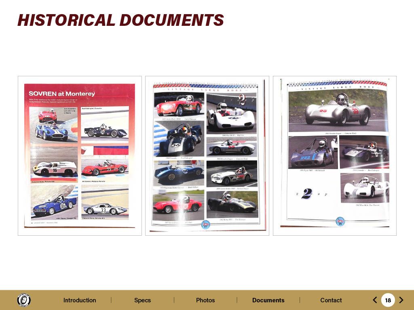Viewport: 414px width, 310px height.
Task: Go to the Contact section
Action: [x=331, y=300]
